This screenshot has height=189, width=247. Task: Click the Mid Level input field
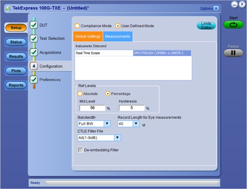pos(92,108)
